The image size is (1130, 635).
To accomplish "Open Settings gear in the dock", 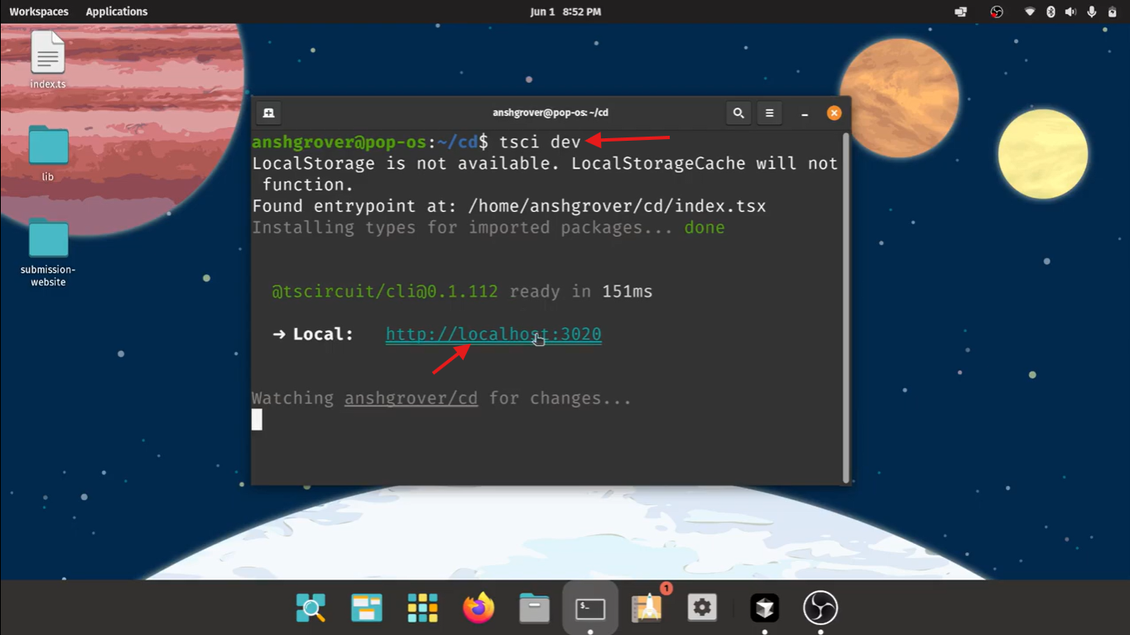I will (x=702, y=609).
